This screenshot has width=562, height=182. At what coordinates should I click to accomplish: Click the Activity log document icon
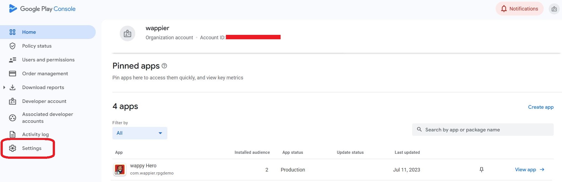[12, 134]
